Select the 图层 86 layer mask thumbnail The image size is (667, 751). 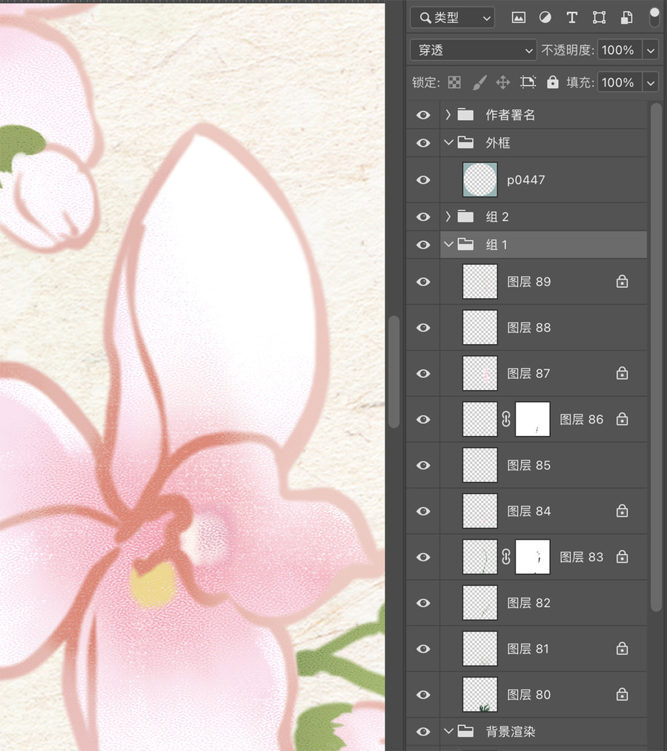[532, 419]
